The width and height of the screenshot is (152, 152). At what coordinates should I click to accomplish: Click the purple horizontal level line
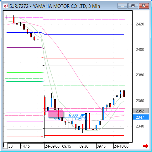pyautogui.click(x=65, y=49)
